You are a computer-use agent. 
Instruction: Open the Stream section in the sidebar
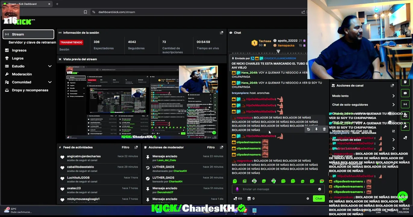tap(28, 34)
